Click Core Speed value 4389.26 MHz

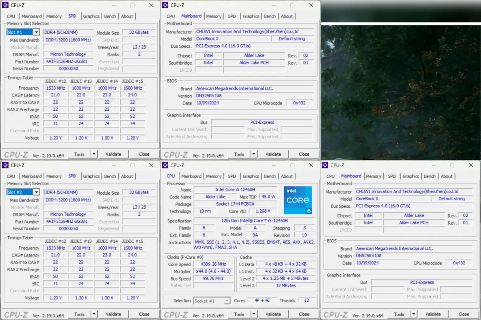click(213, 264)
